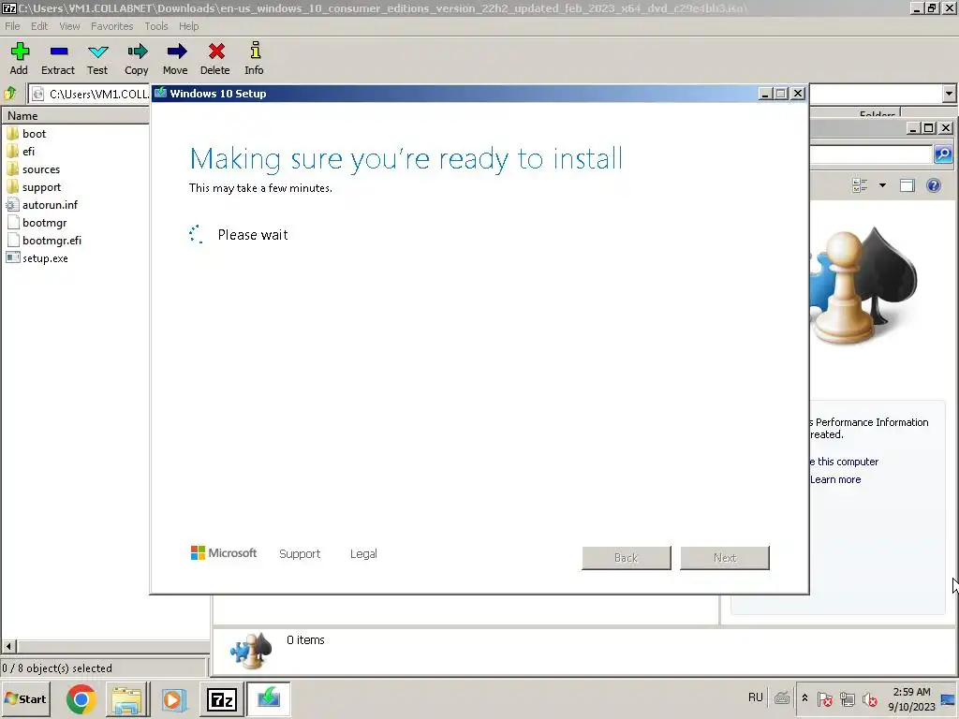Go up one folder level in 7-Zip
The height and width of the screenshot is (719, 959).
(x=10, y=94)
